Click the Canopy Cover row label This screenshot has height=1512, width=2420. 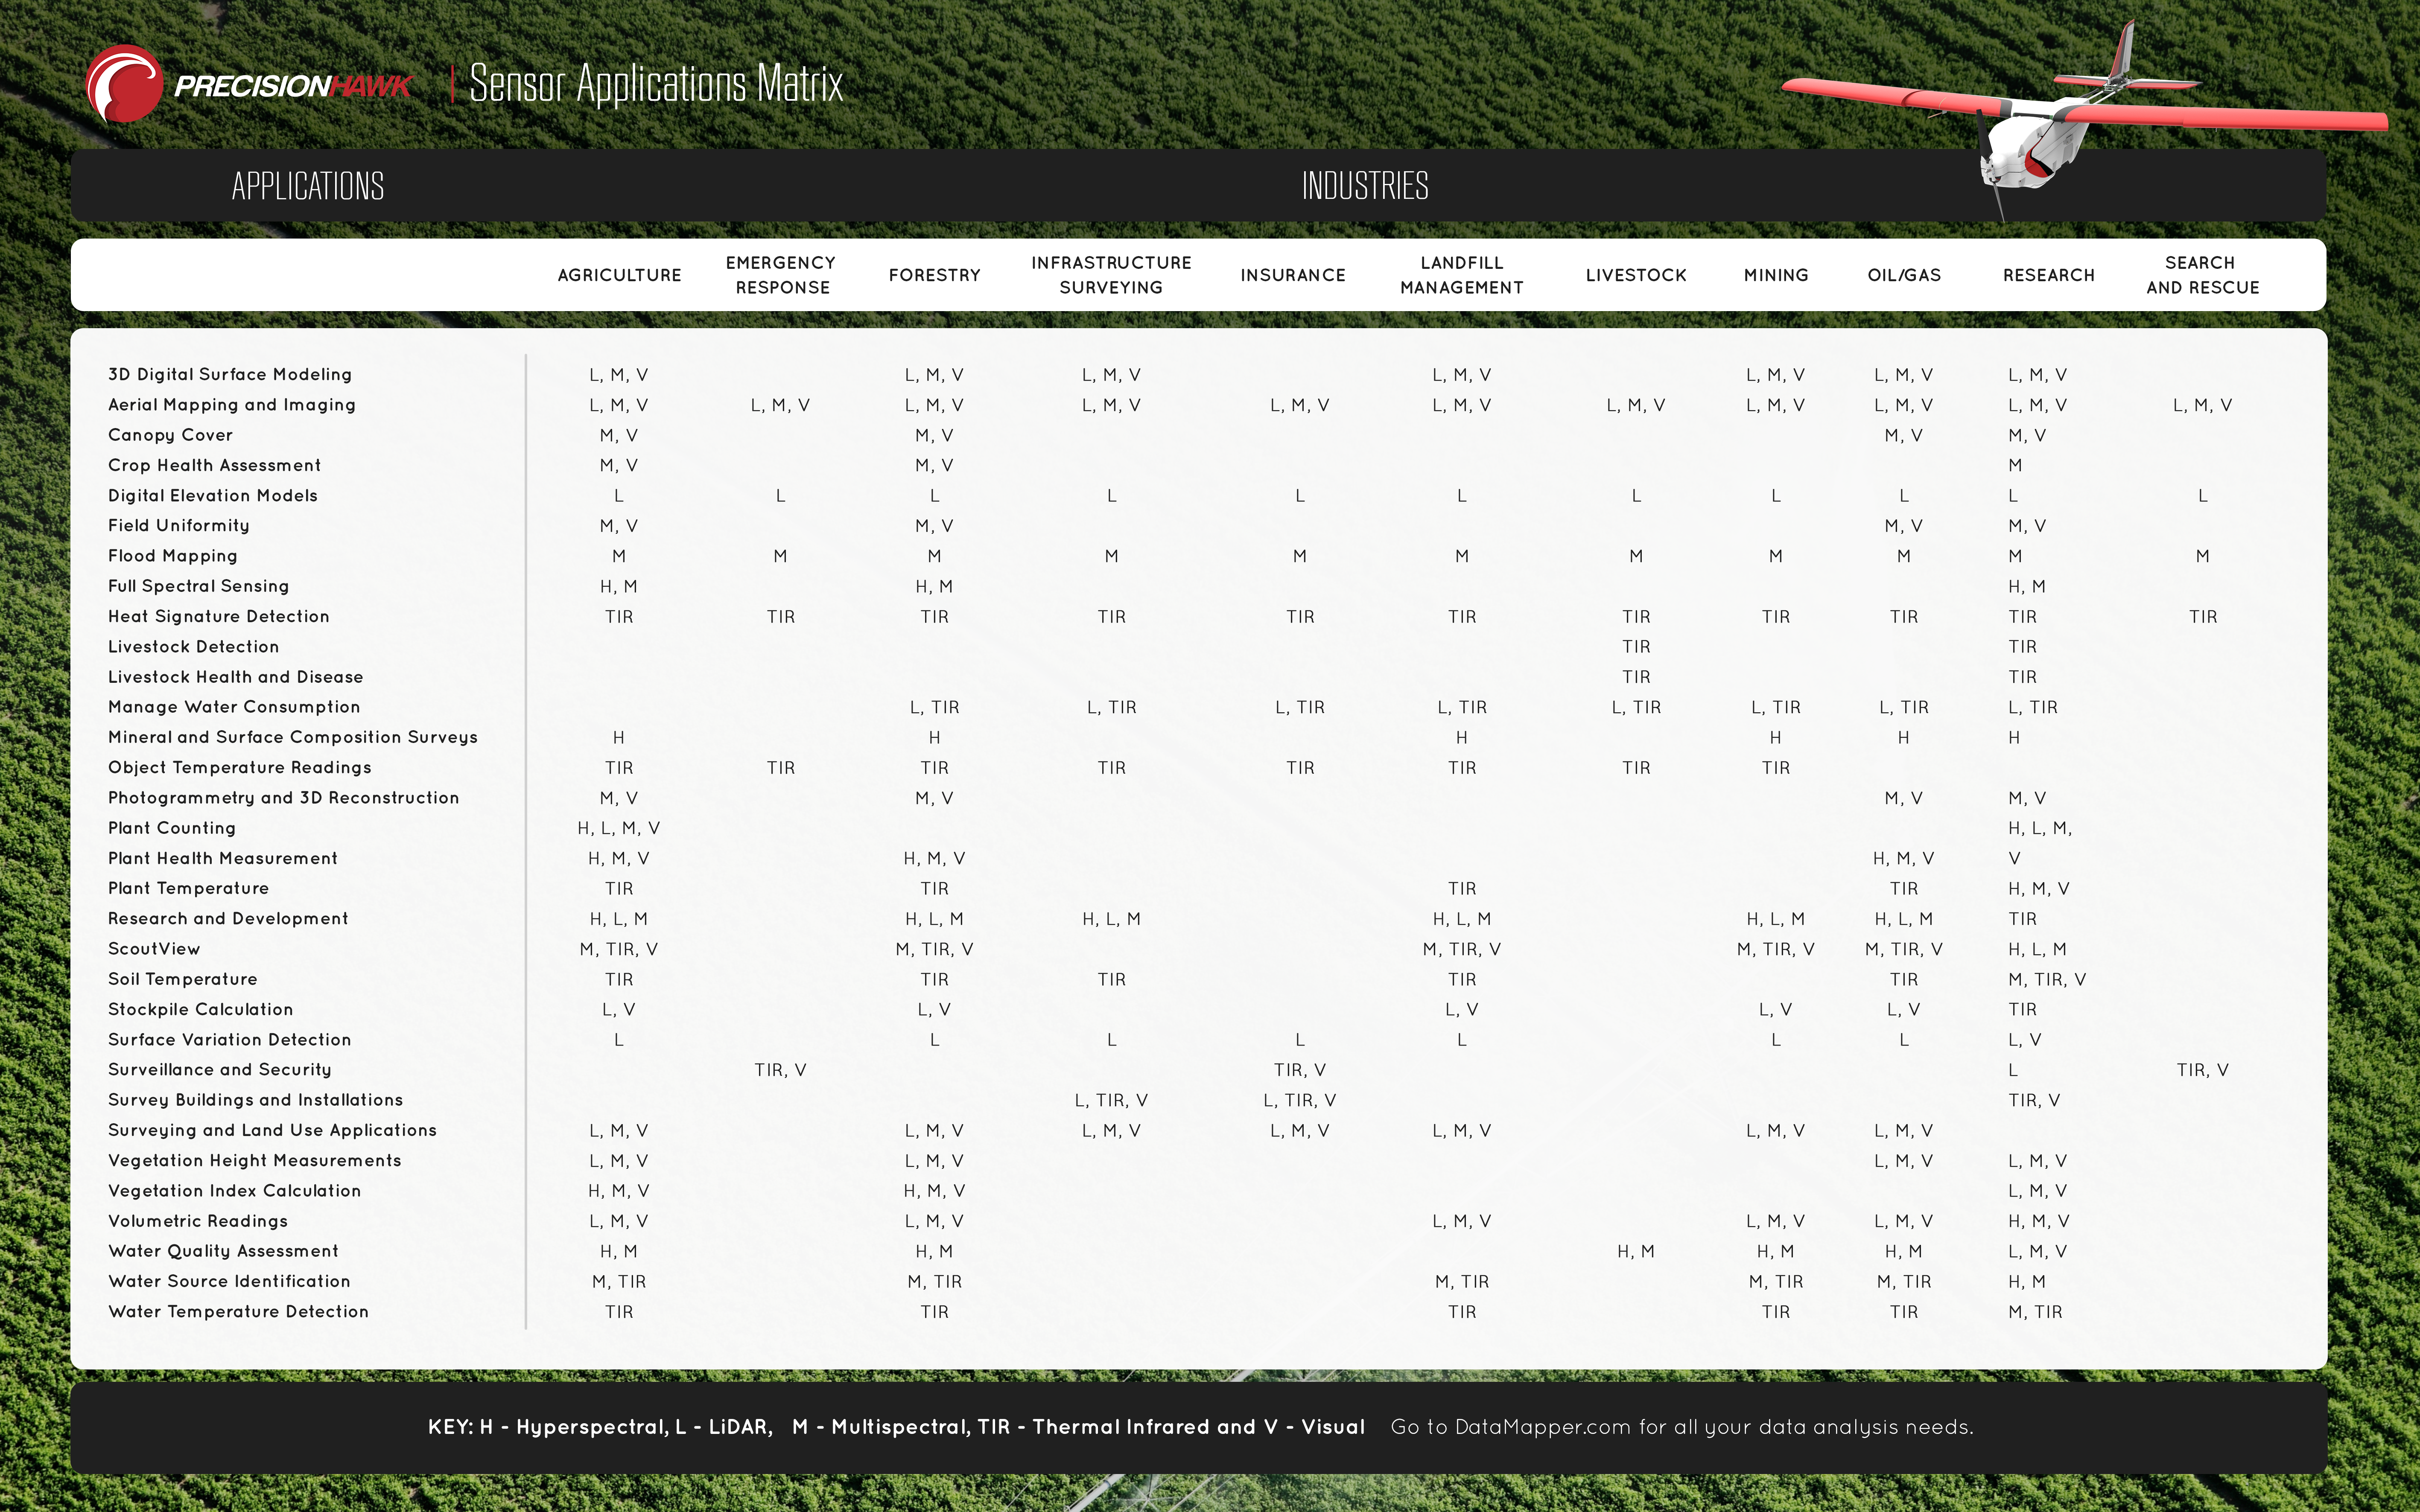pyautogui.click(x=170, y=435)
